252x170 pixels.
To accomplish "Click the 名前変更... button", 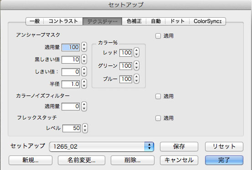I will tap(82, 160).
